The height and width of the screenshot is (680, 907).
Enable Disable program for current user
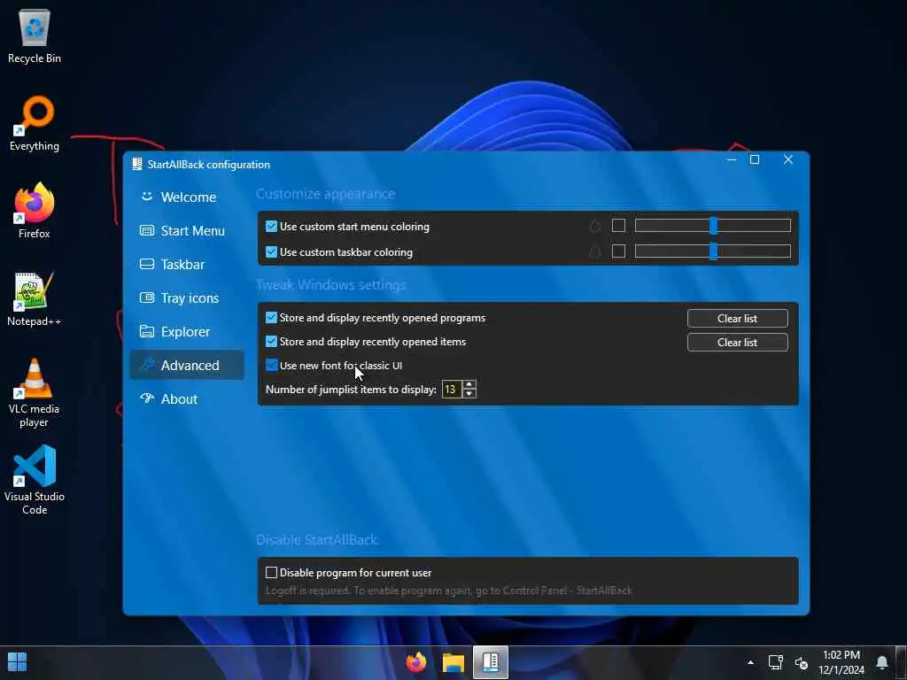click(271, 573)
